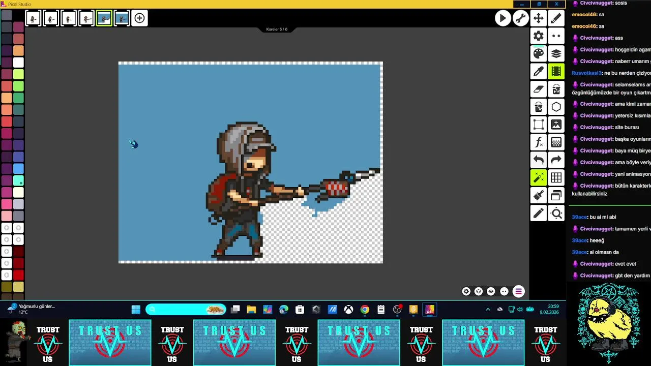Select animation frame 2 thumbnail
This screenshot has height=366, width=651.
[51, 19]
